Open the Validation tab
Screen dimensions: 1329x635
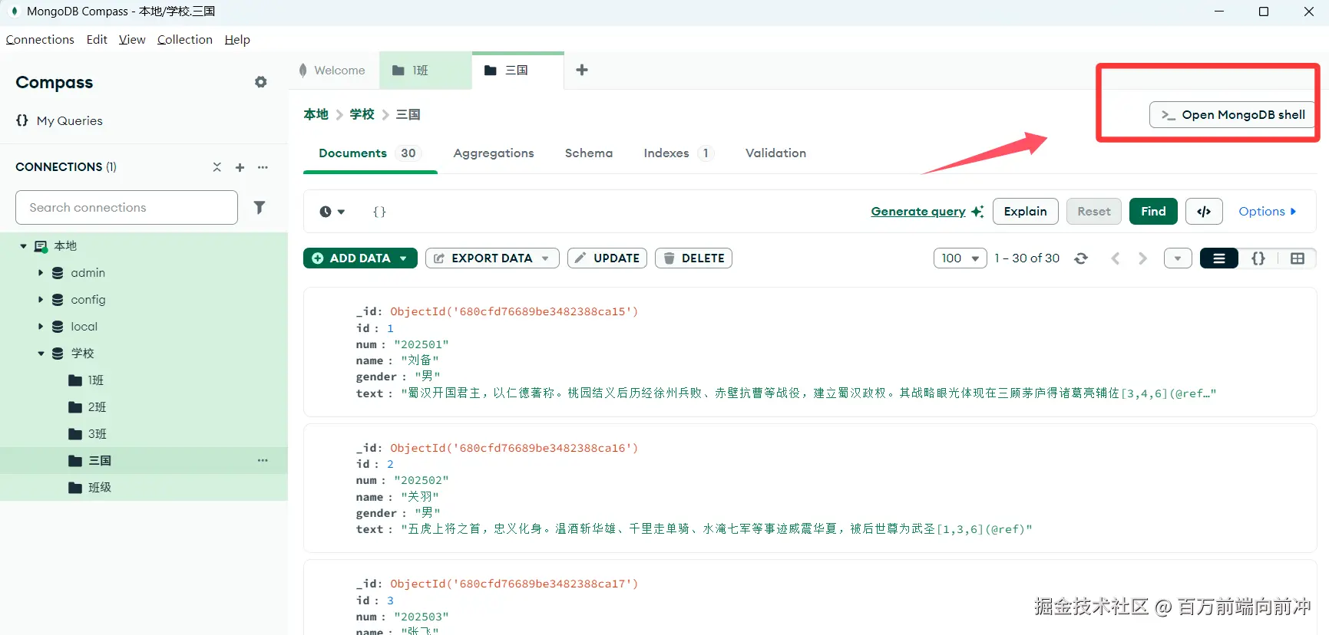tap(775, 153)
